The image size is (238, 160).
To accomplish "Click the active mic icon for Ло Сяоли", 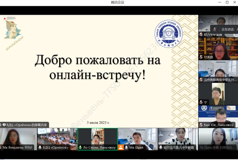I will tap(80, 147).
